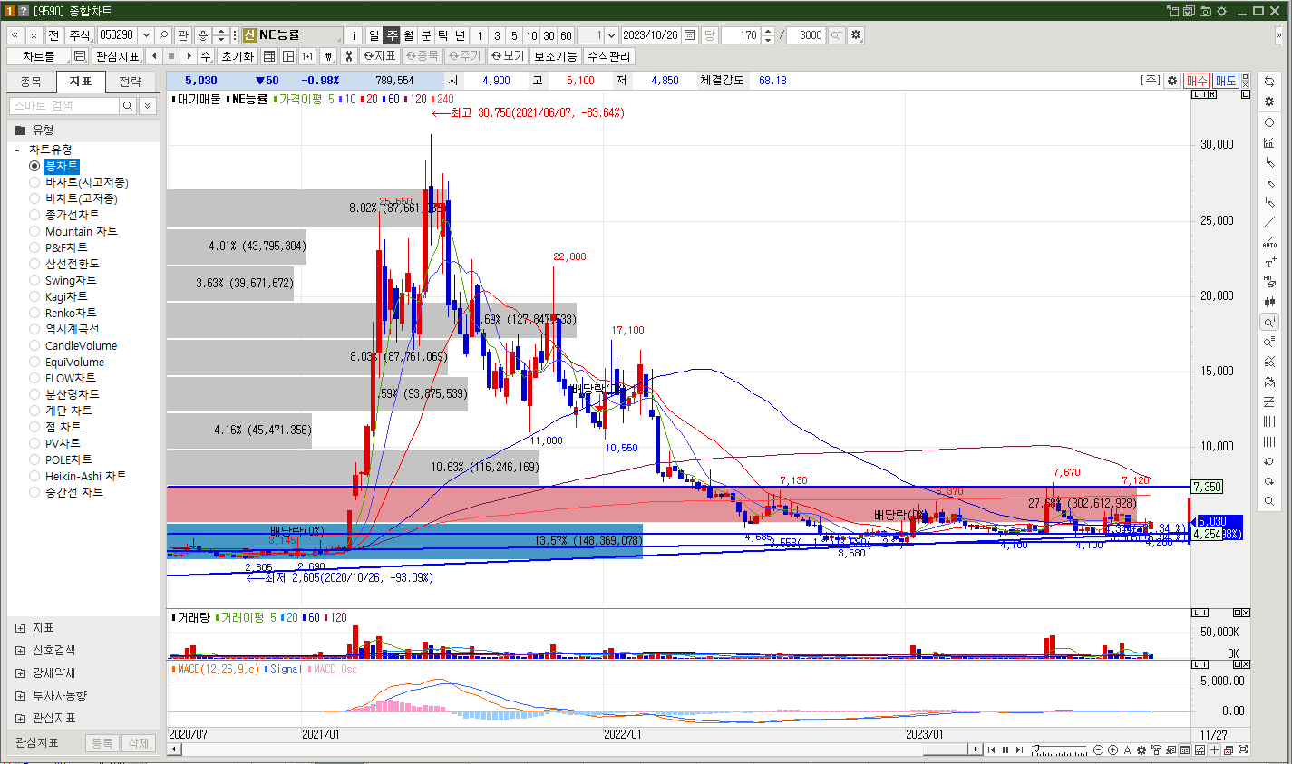Image resolution: width=1292 pixels, height=764 pixels.
Task: Click the zoom-in plus circle icon
Action: (x=1113, y=750)
